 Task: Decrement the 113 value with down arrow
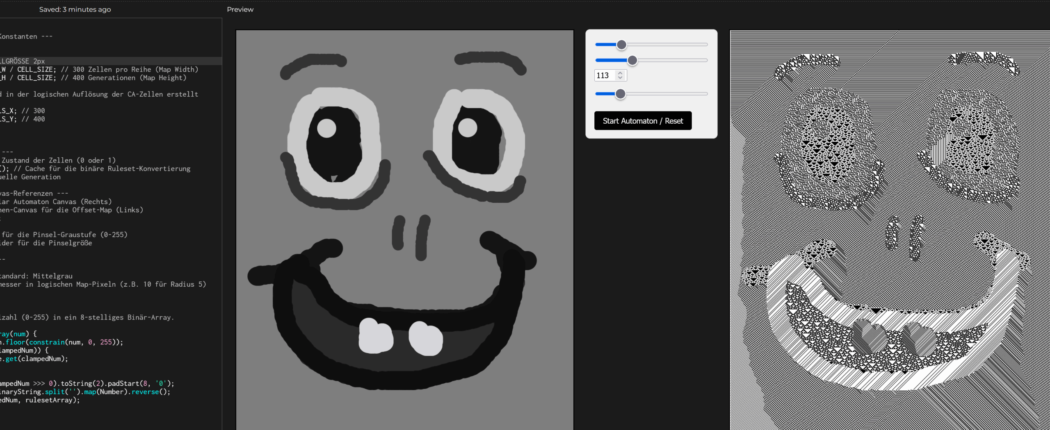point(620,78)
